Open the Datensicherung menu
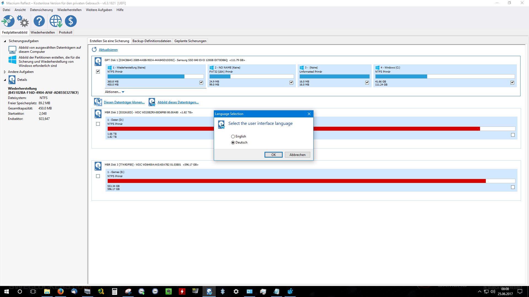 click(41, 10)
